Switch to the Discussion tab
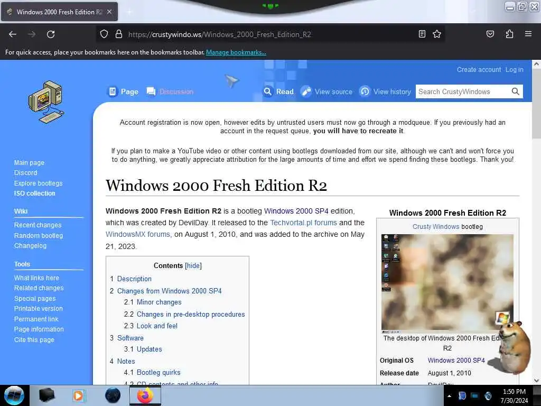Image resolution: width=541 pixels, height=406 pixels. tap(170, 91)
